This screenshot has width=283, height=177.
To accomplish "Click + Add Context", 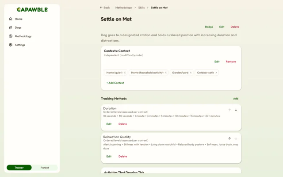I will 115,83.
